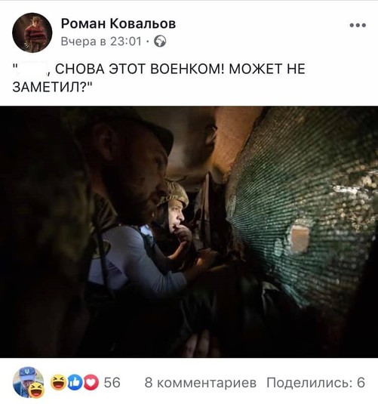Click the helmeted soldier in the photo
Screen dimensions: 378x404
(x=174, y=206)
